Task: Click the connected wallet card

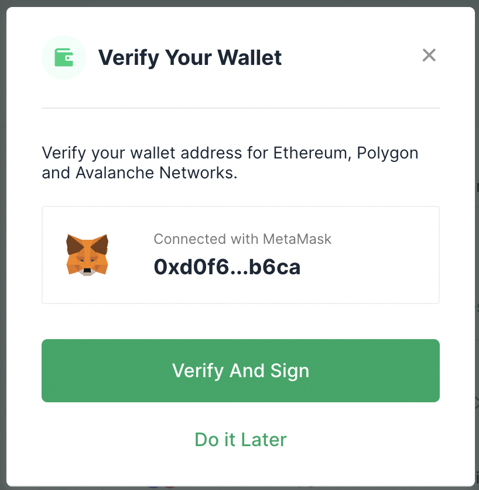Action: (x=241, y=255)
